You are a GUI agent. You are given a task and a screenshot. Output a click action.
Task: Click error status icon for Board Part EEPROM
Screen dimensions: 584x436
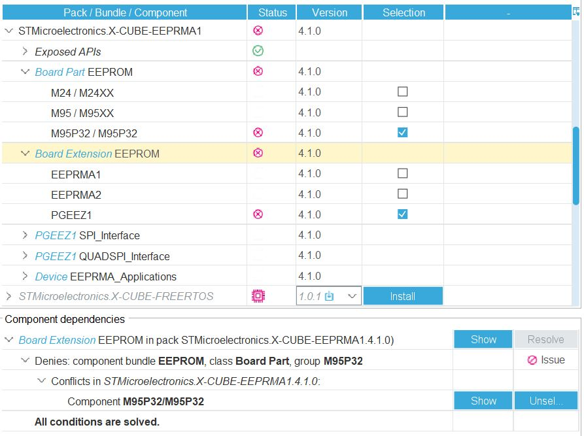point(258,71)
